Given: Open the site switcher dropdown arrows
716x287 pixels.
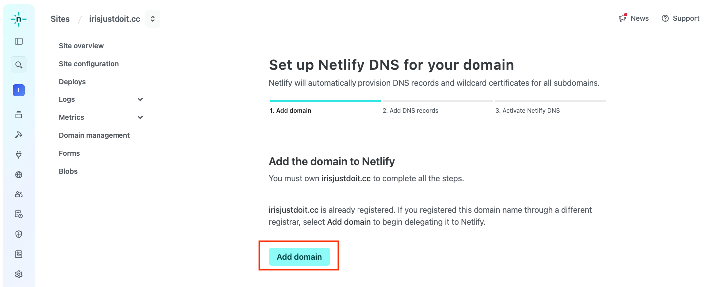Looking at the screenshot, I should tap(153, 19).
